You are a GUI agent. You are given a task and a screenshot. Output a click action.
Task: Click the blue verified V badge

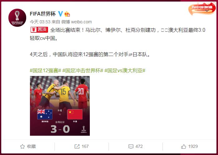tap(60, 14)
